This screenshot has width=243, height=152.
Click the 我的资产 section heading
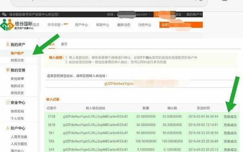pyautogui.click(x=18, y=44)
